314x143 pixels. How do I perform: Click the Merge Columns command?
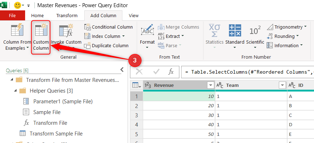179,27
